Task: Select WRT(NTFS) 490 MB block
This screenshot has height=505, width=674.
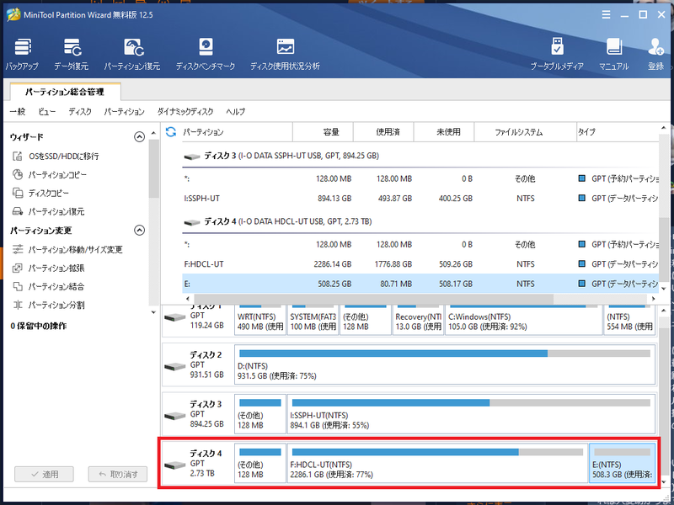Action: coord(260,320)
